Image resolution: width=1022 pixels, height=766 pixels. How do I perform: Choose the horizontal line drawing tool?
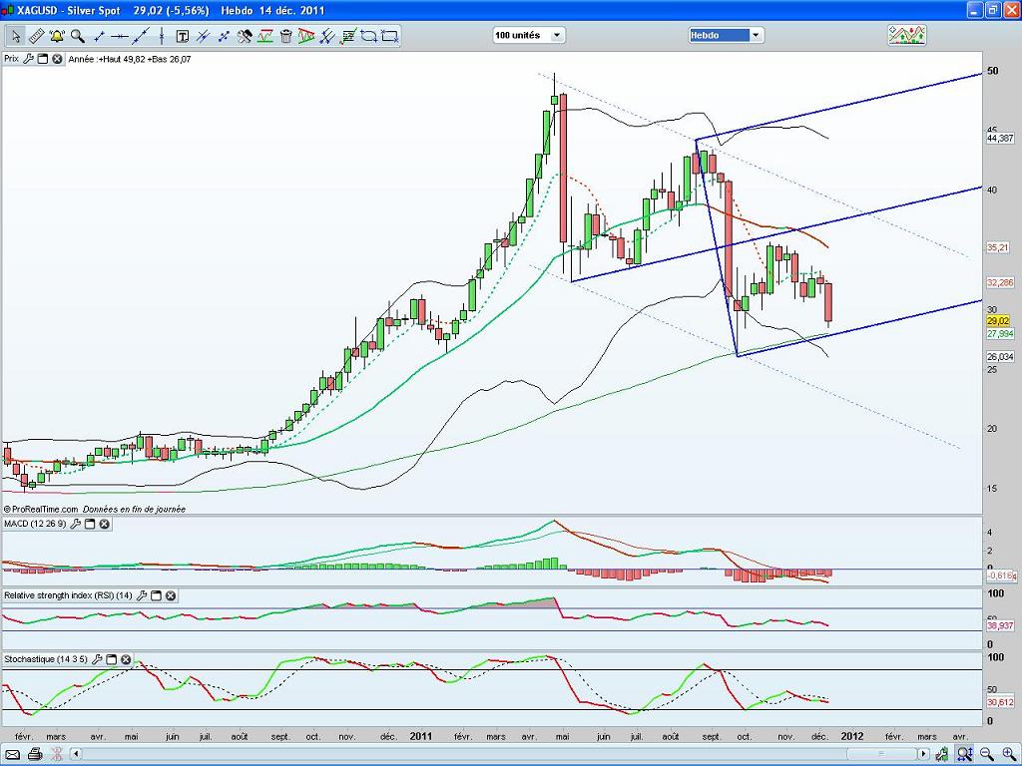click(120, 36)
